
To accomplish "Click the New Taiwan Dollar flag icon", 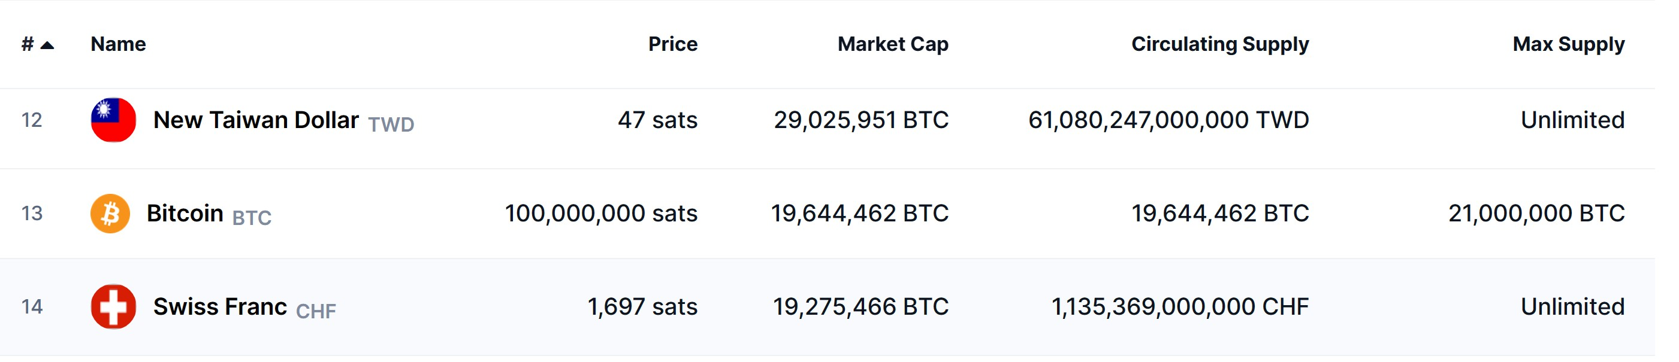I will pyautogui.click(x=113, y=120).
